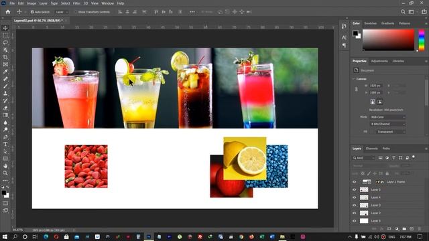Switch to the Channels tab
429x241 pixels.
point(371,149)
